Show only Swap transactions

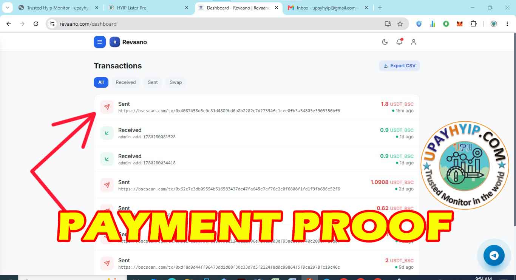point(176,82)
